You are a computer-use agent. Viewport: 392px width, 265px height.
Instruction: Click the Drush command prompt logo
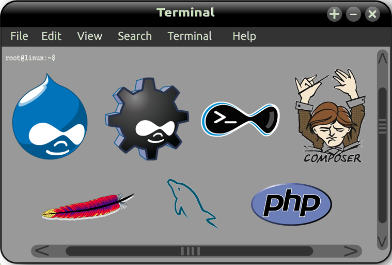(241, 119)
